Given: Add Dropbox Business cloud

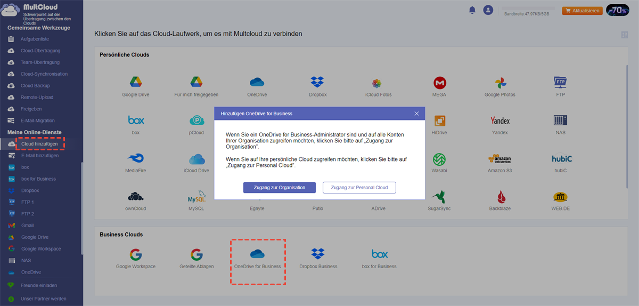Looking at the screenshot, I should point(318,259).
